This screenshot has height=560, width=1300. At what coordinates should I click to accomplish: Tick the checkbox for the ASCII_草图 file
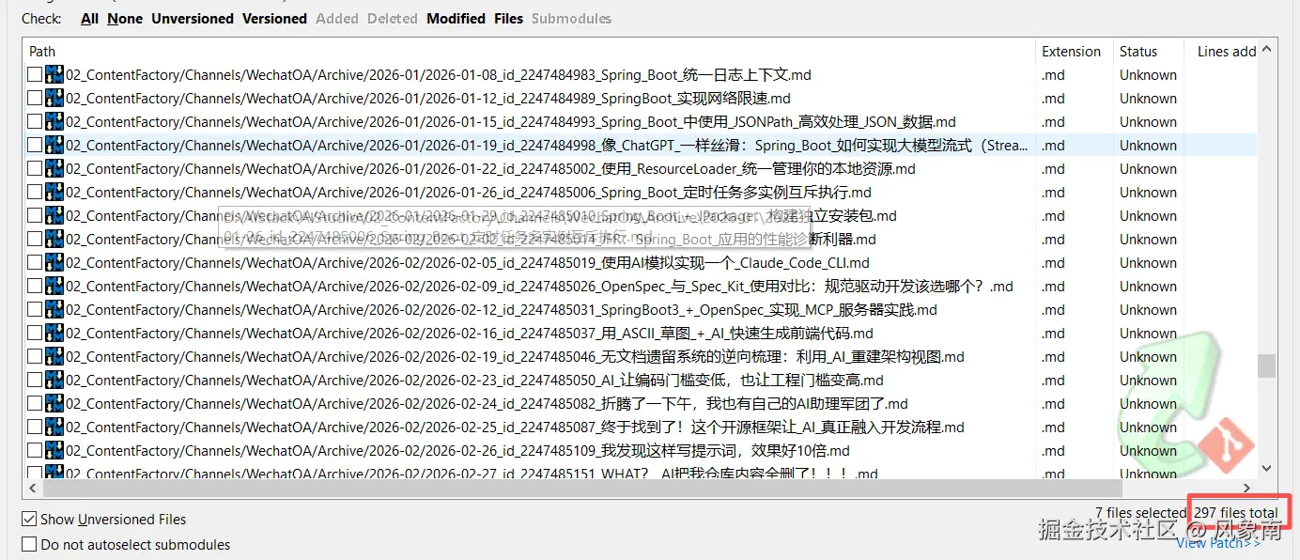pos(35,334)
